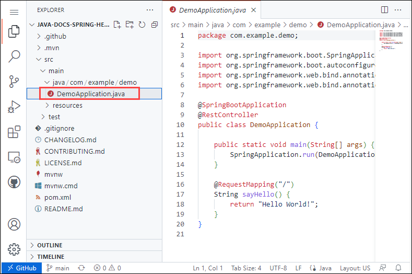Image resolution: width=412 pixels, height=274 pixels.
Task: Synchronize changes from status bar
Action: pyautogui.click(x=81, y=268)
